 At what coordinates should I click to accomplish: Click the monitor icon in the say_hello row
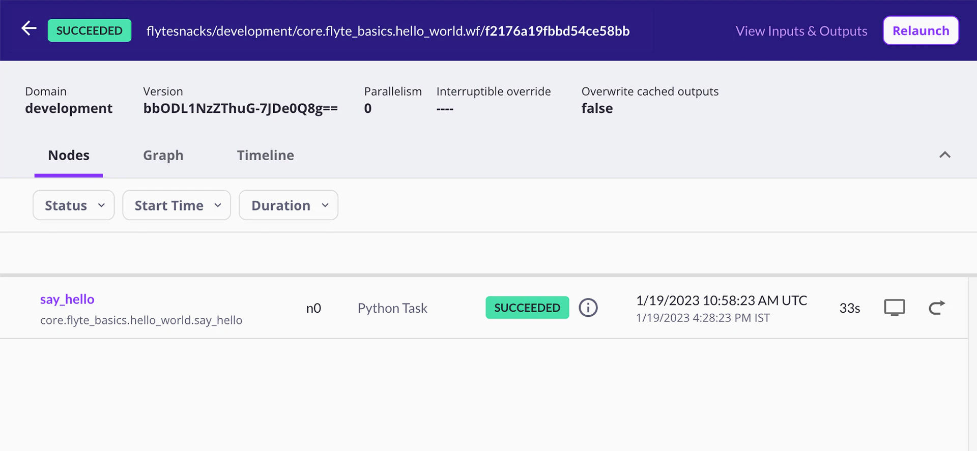click(894, 308)
